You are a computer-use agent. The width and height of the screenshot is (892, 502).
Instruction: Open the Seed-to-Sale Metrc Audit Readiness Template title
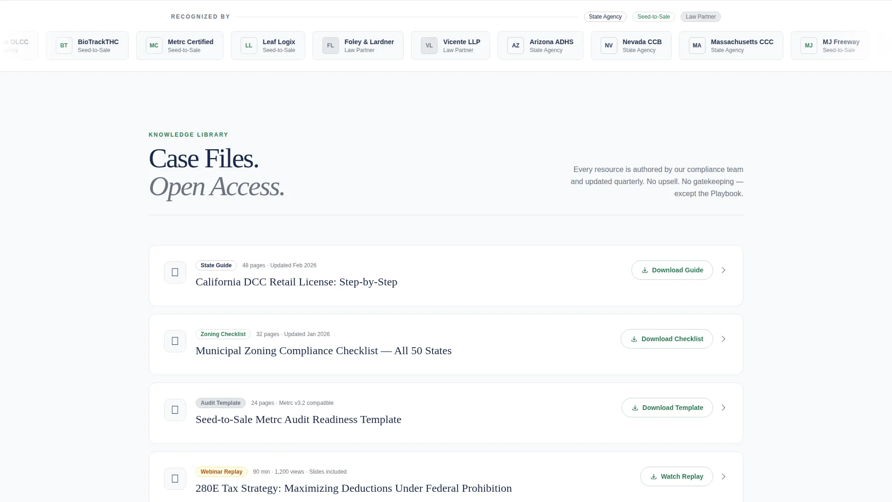(x=298, y=420)
